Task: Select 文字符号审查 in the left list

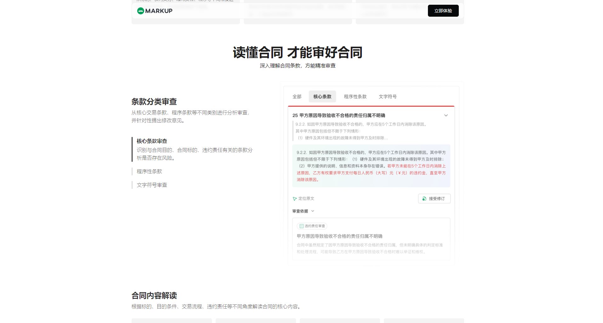Action: click(152, 185)
